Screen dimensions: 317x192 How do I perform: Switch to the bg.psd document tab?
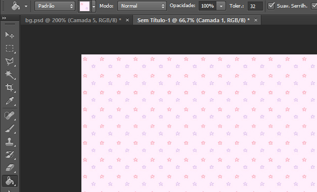click(x=73, y=20)
